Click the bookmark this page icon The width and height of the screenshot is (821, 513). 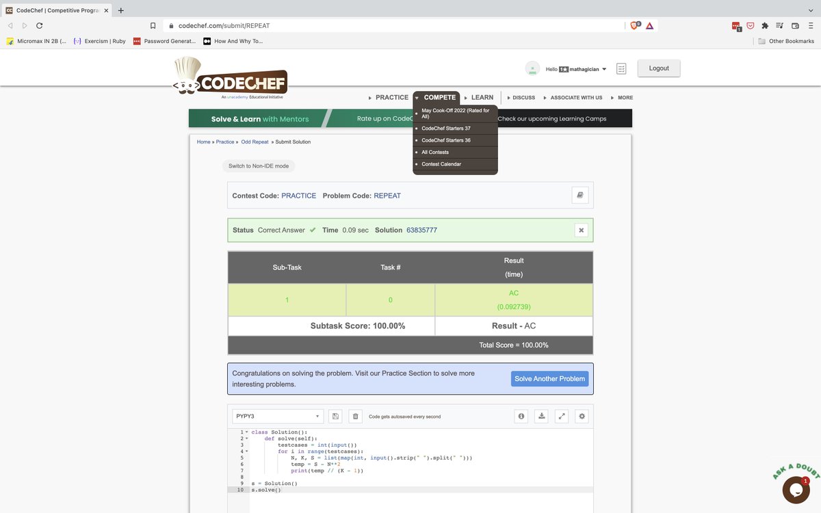[x=153, y=25]
